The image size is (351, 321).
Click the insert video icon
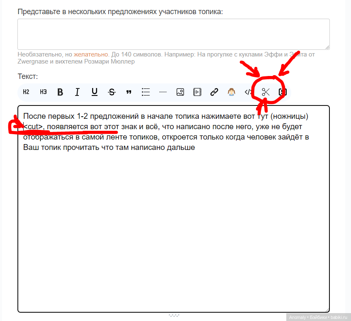point(197,92)
